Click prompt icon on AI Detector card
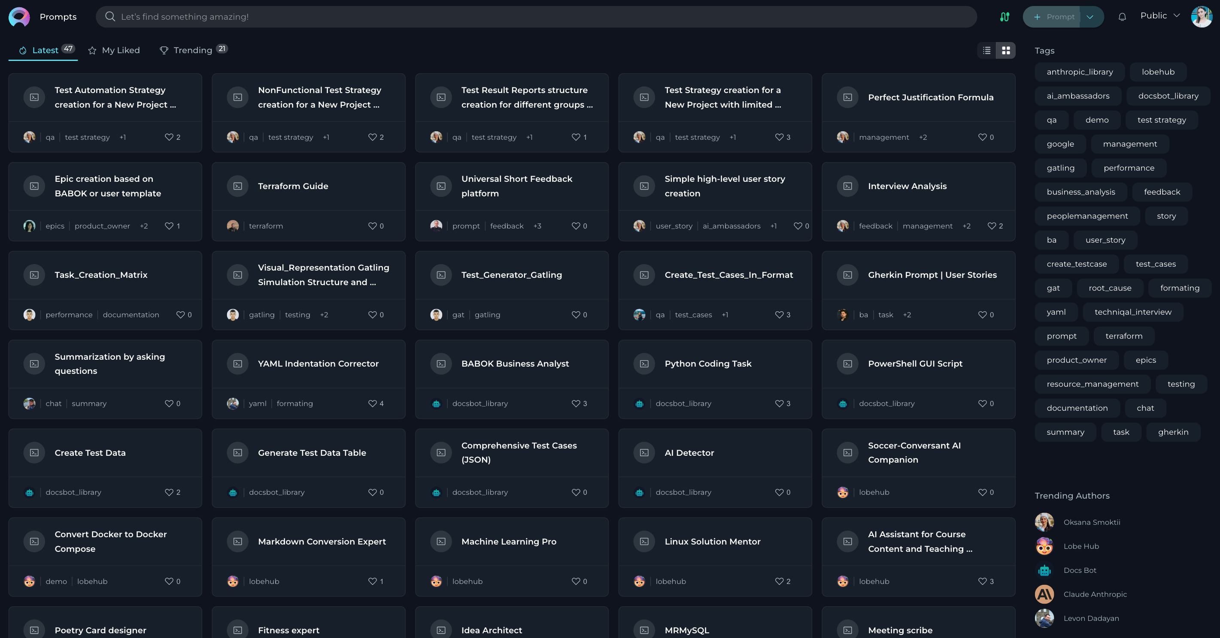 tap(644, 453)
